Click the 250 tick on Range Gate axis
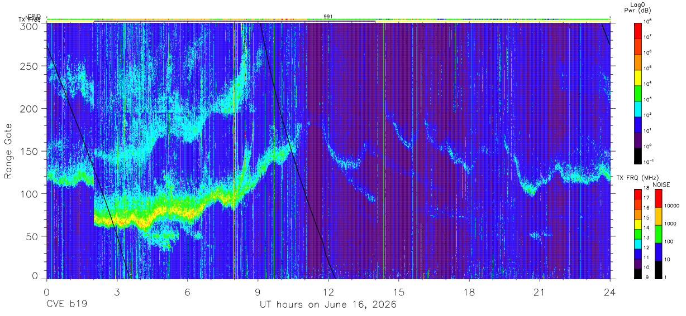This screenshot has width=686, height=316. click(29, 66)
